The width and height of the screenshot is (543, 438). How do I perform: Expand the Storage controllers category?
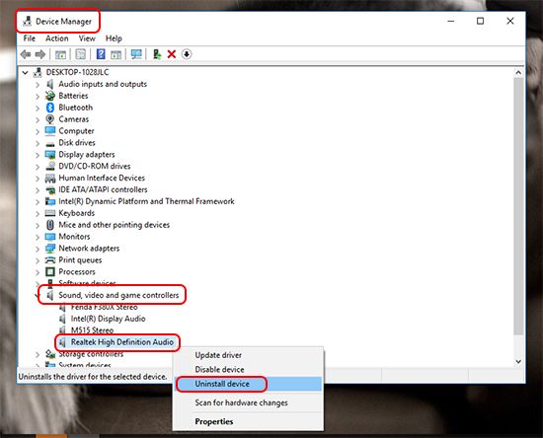[x=38, y=354]
